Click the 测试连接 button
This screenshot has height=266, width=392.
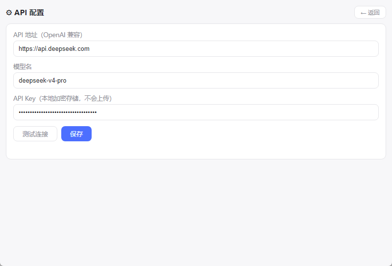coord(35,134)
